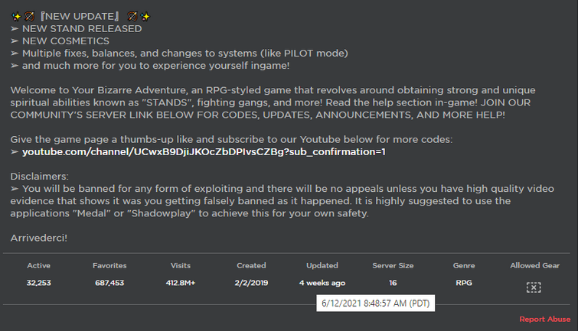Click the 'Arrivederci!' closing text

pos(39,238)
